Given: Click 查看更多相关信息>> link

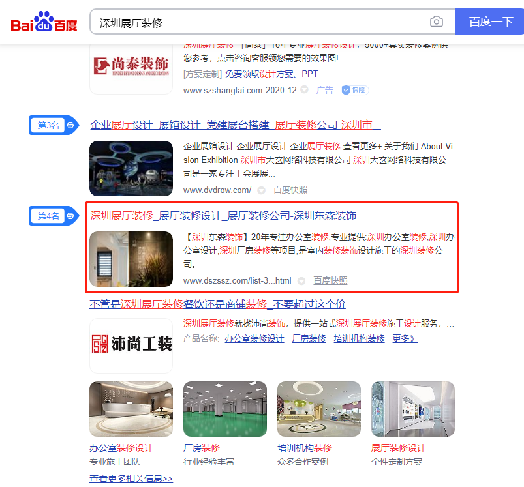Looking at the screenshot, I should [x=131, y=479].
